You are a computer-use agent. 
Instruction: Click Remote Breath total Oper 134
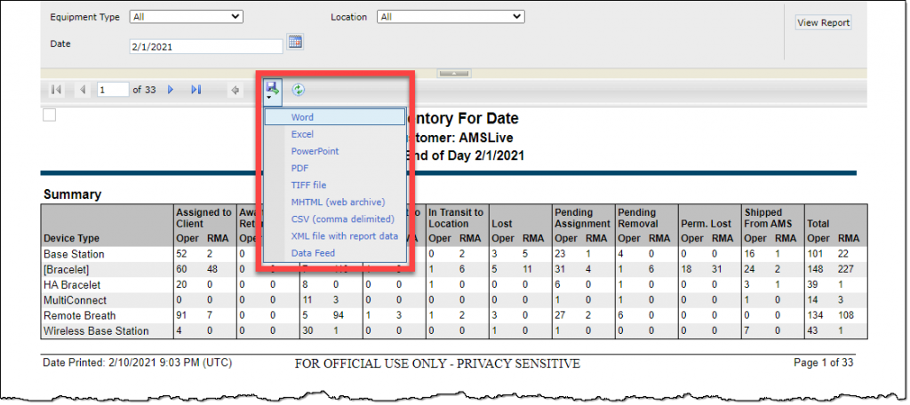coord(816,315)
